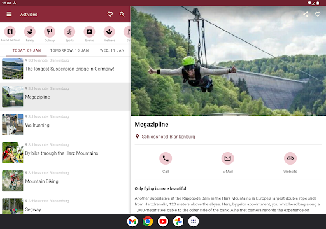The height and width of the screenshot is (229, 326).
Task: Select the Family stroller category icon
Action: (30, 32)
